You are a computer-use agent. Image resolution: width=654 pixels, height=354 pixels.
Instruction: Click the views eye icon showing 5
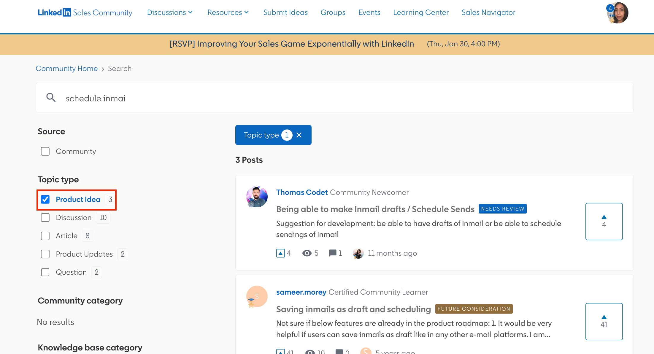[307, 253]
